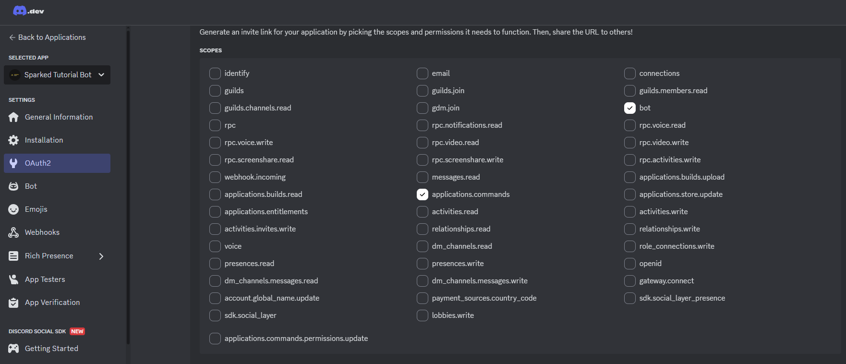
Task: Uncheck the bot scope checkbox
Action: click(x=630, y=108)
